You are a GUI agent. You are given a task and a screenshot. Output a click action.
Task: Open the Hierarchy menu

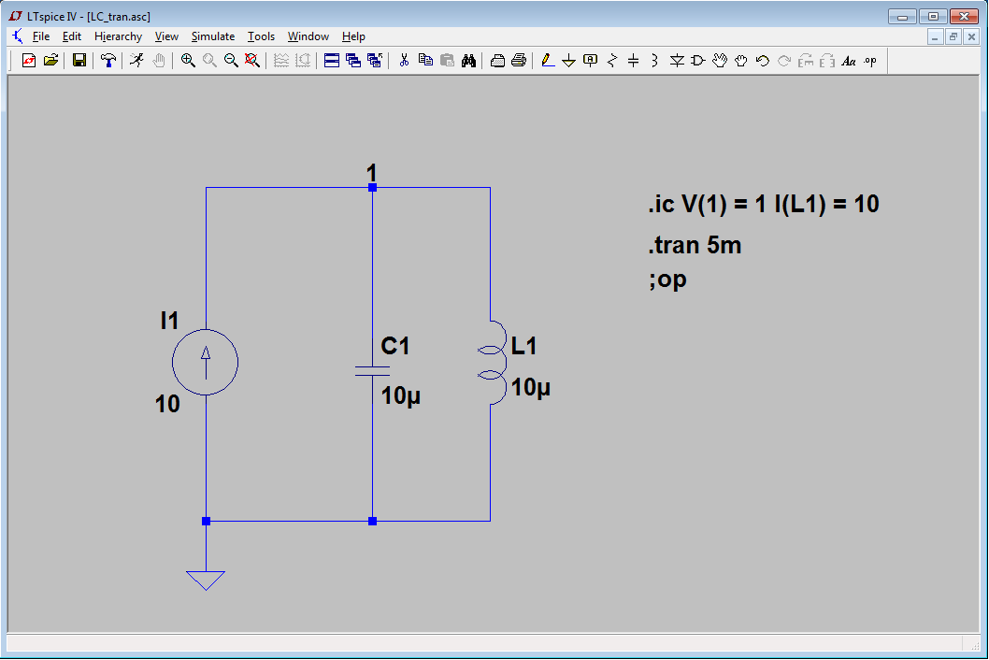118,36
